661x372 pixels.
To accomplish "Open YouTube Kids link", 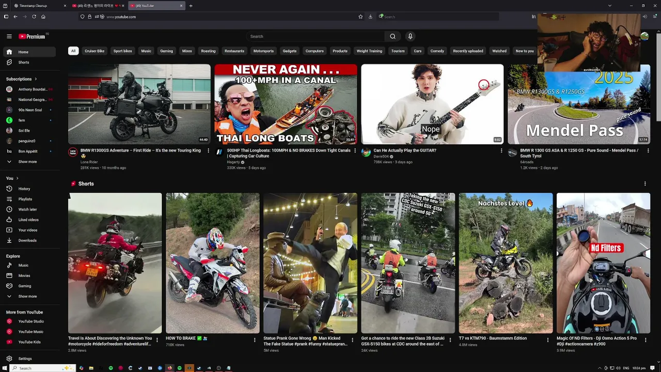I will tap(29, 342).
